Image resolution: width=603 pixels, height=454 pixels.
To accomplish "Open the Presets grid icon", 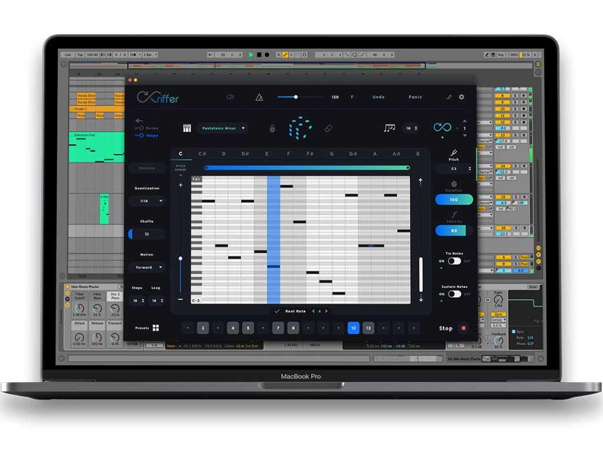I will point(156,328).
